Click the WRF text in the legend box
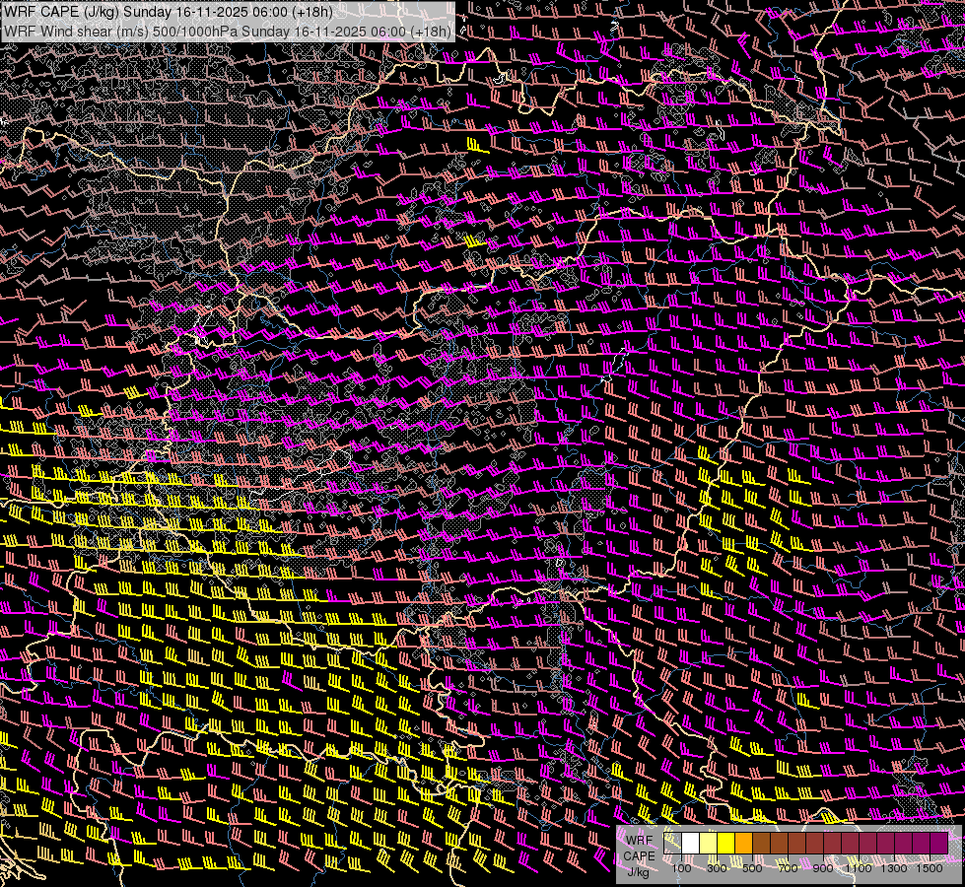The width and height of the screenshot is (965, 887). tap(638, 842)
